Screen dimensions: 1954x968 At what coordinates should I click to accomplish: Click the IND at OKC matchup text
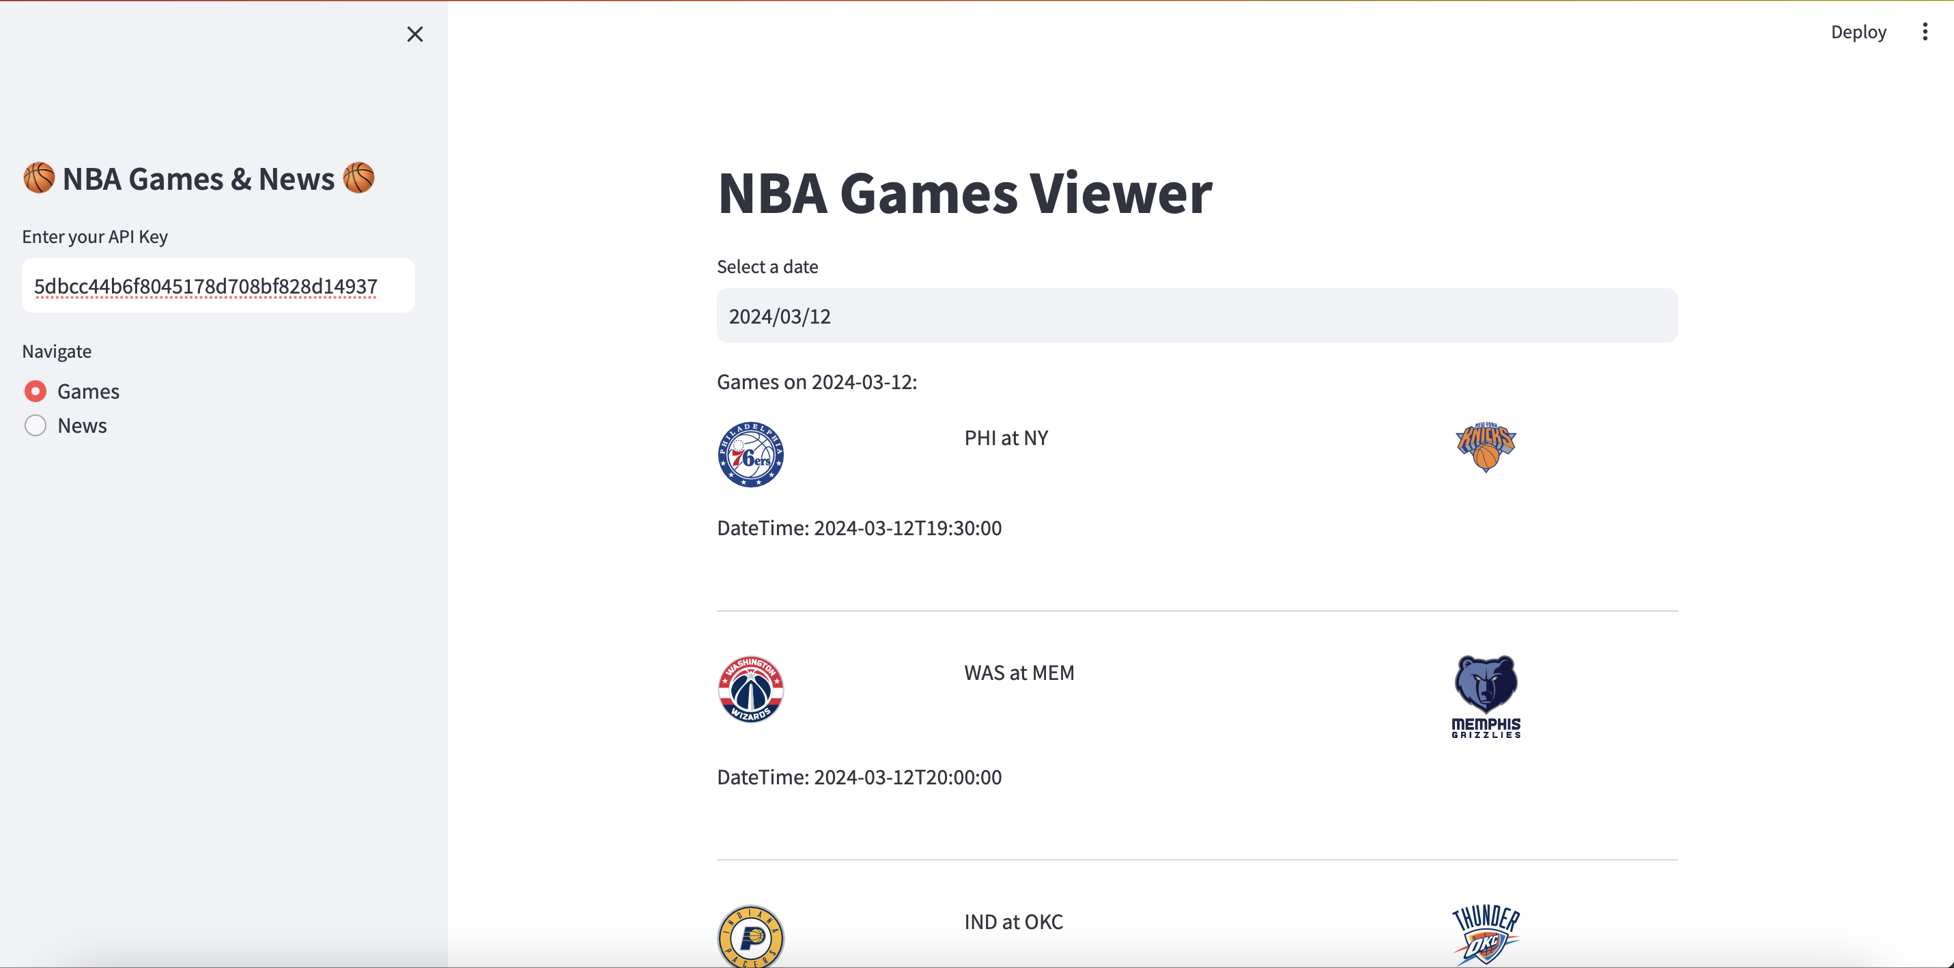(x=1013, y=922)
